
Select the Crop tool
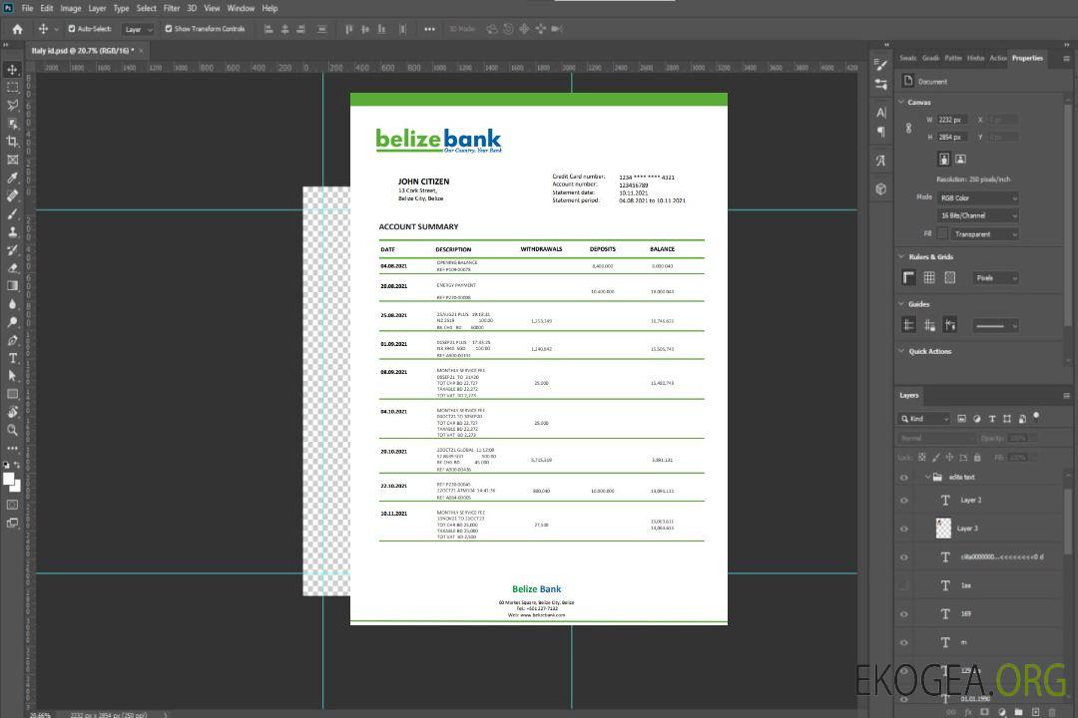click(13, 142)
